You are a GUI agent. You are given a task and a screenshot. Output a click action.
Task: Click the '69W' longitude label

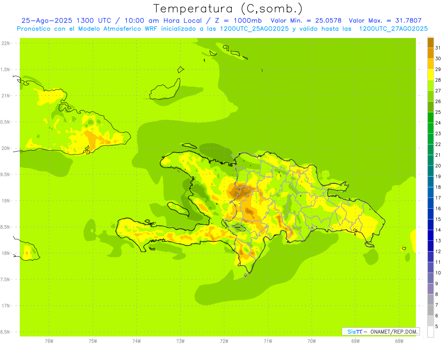point(355,341)
